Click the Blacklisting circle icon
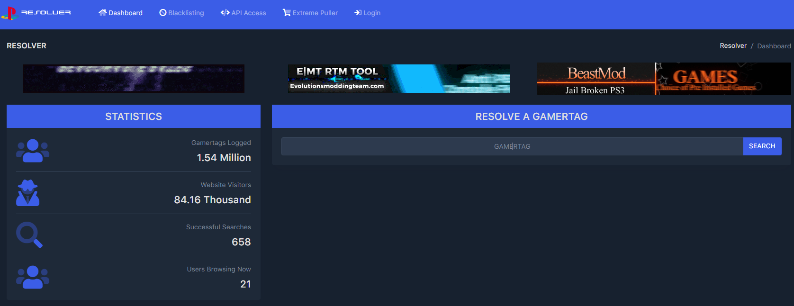The height and width of the screenshot is (306, 794). pos(163,13)
